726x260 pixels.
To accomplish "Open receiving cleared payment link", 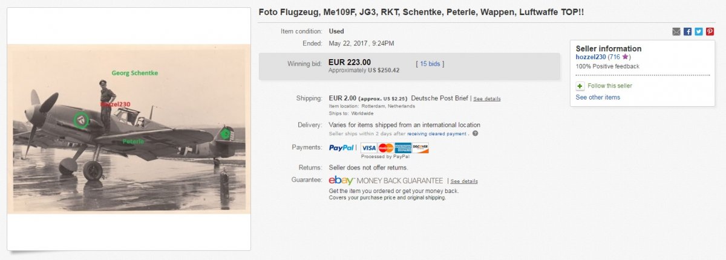I will coord(437,133).
